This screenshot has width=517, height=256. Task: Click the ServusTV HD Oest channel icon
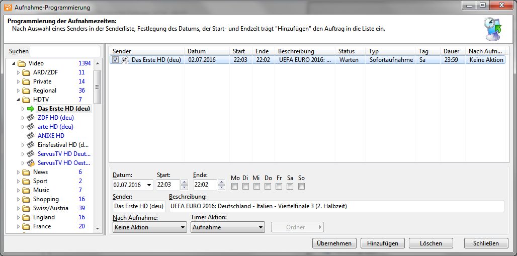[x=30, y=163]
